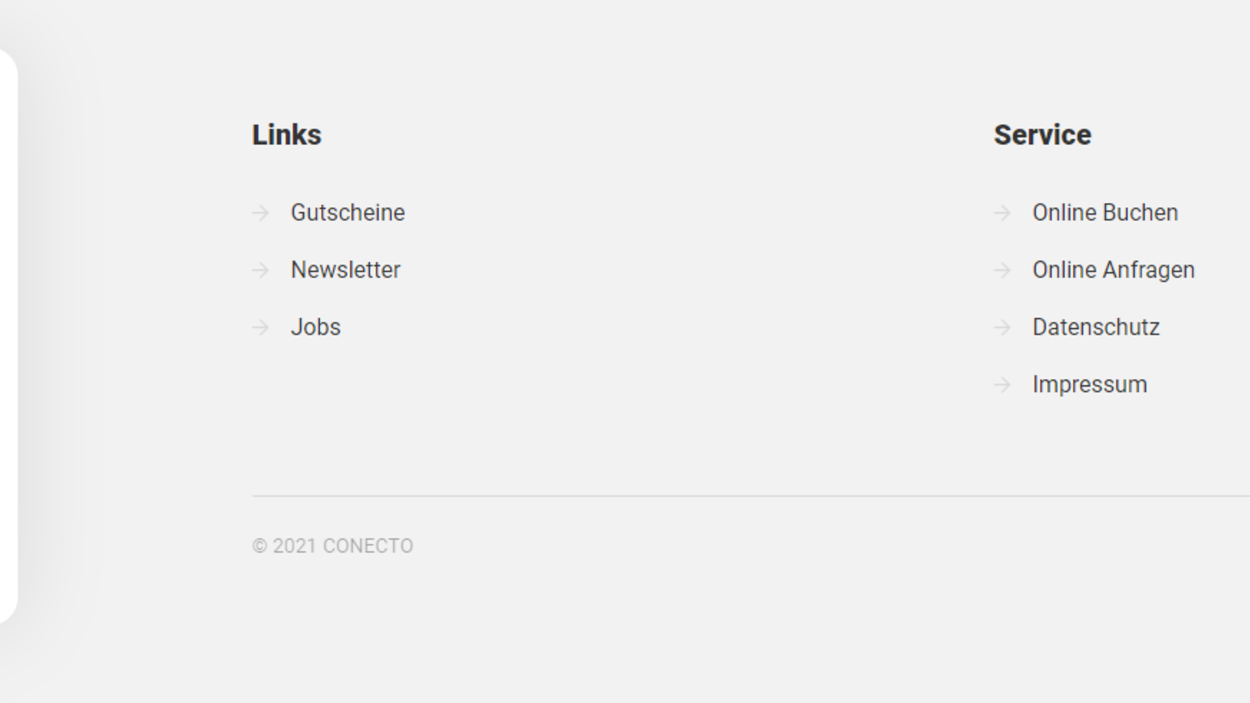The width and height of the screenshot is (1250, 703).
Task: Click the arrow icon beside Online Buchen
Action: 1002,213
